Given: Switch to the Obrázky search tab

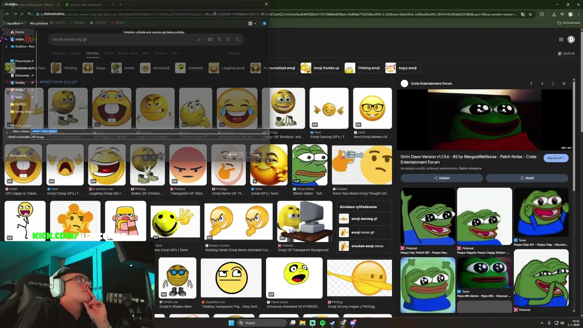Looking at the screenshot, I should click(x=92, y=53).
